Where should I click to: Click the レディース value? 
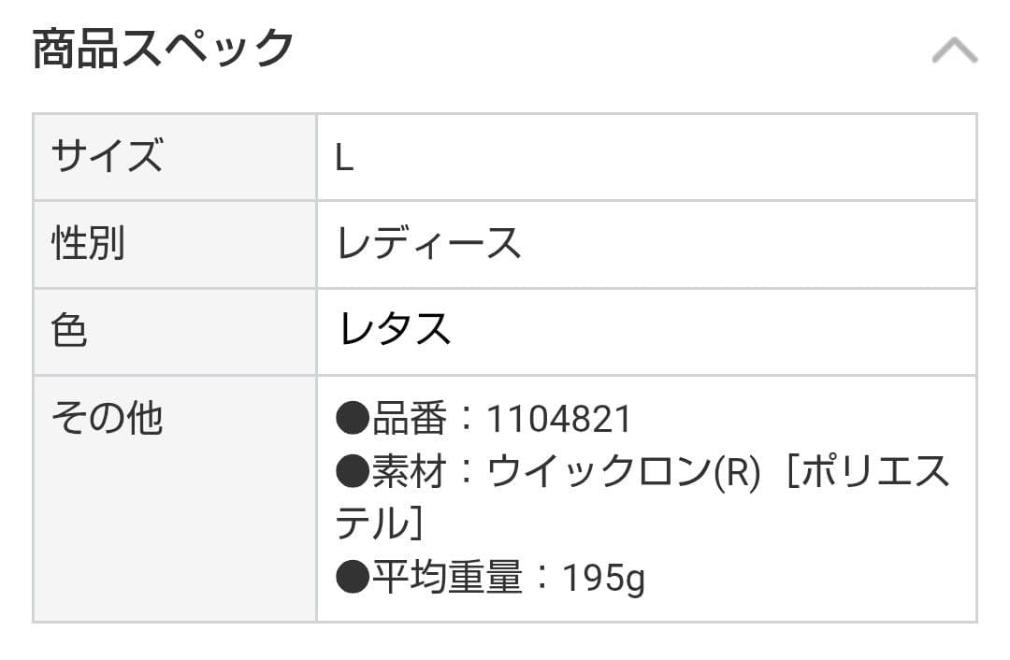coord(428,244)
